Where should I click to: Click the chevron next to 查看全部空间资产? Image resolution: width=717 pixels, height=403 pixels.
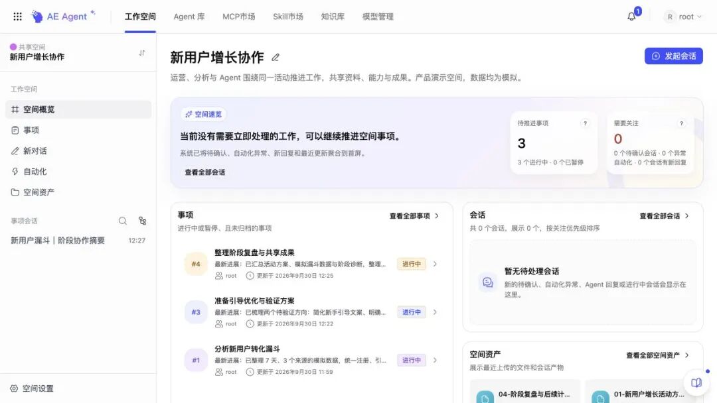[x=687, y=355]
